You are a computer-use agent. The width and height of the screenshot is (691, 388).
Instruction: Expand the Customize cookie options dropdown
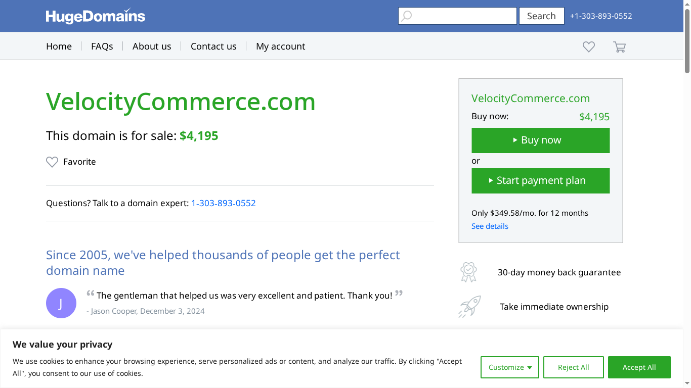[509, 367]
